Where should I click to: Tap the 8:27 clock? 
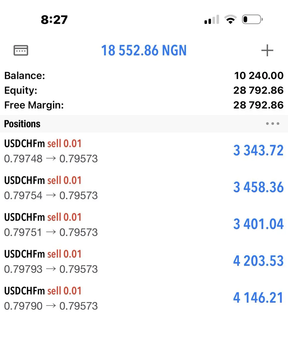(x=54, y=20)
